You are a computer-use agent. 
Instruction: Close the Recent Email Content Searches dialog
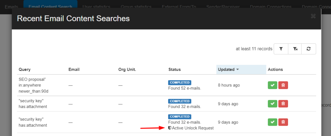click(313, 16)
